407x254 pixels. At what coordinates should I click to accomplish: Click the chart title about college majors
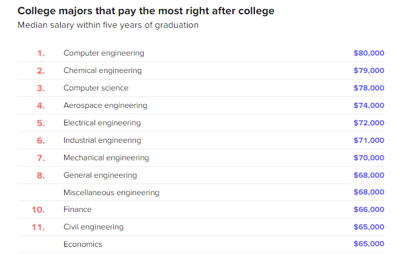146,11
